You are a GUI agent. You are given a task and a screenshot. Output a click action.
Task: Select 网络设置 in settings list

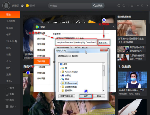(41, 56)
